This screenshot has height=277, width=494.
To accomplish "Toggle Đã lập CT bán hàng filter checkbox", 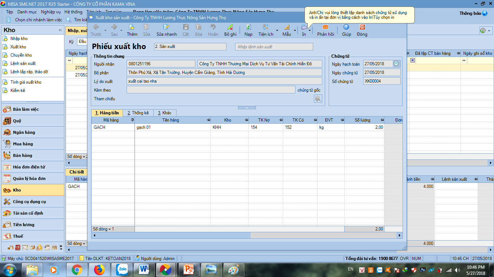I will click(413, 60).
